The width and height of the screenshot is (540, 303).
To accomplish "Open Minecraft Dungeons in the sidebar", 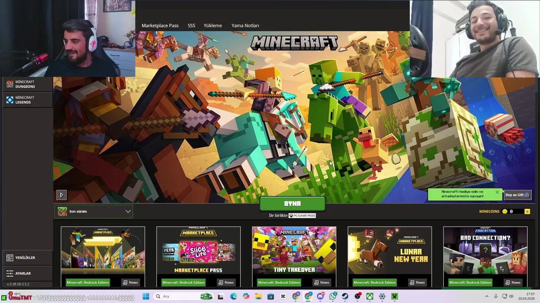I will coord(27,84).
